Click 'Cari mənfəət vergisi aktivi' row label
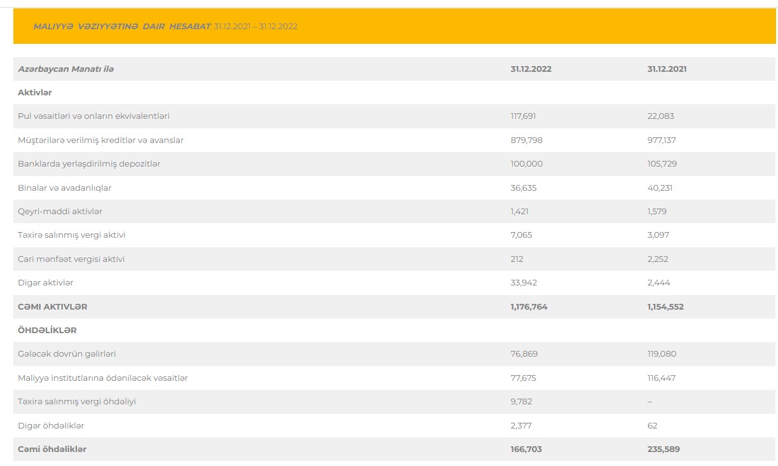The width and height of the screenshot is (778, 466). (71, 259)
